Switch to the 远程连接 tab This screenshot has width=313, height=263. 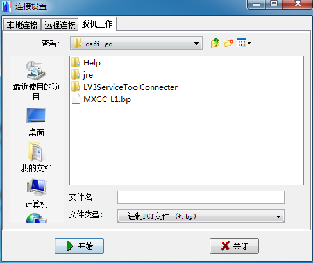point(60,25)
